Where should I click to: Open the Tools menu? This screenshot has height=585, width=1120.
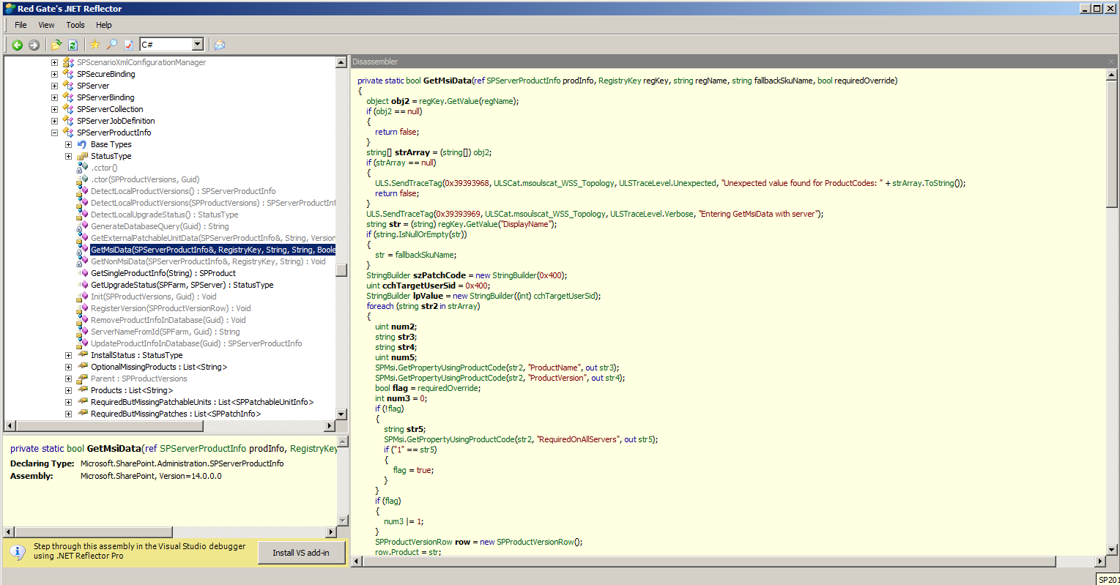point(75,25)
